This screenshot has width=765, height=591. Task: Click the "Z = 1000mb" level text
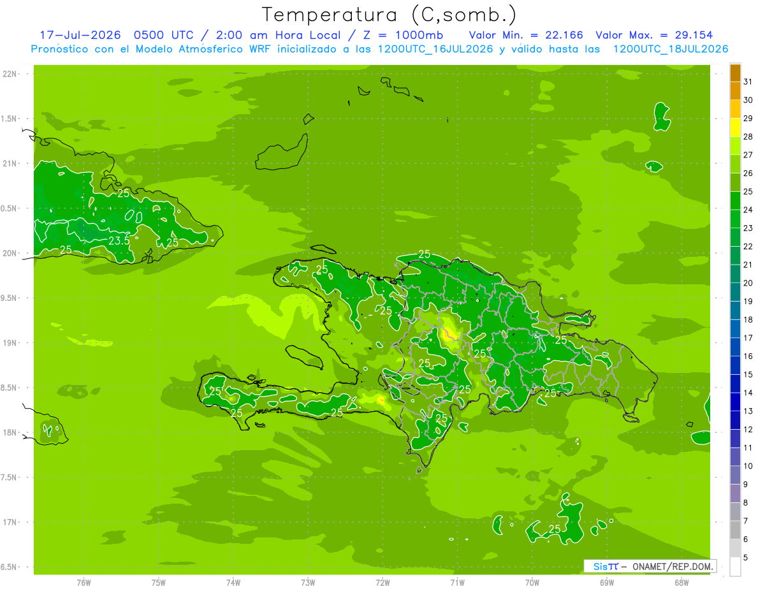pyautogui.click(x=403, y=35)
